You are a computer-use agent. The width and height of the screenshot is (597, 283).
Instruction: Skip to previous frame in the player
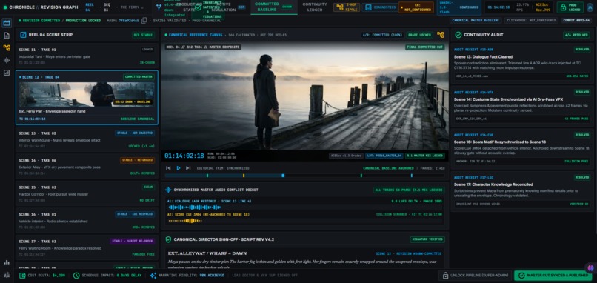(x=168, y=168)
